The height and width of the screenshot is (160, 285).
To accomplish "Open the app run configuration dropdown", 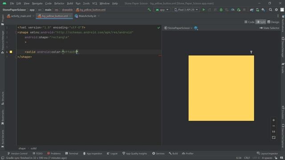I will point(162,10).
